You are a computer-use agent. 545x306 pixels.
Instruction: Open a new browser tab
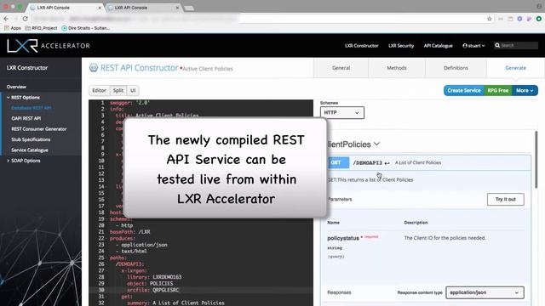189,8
